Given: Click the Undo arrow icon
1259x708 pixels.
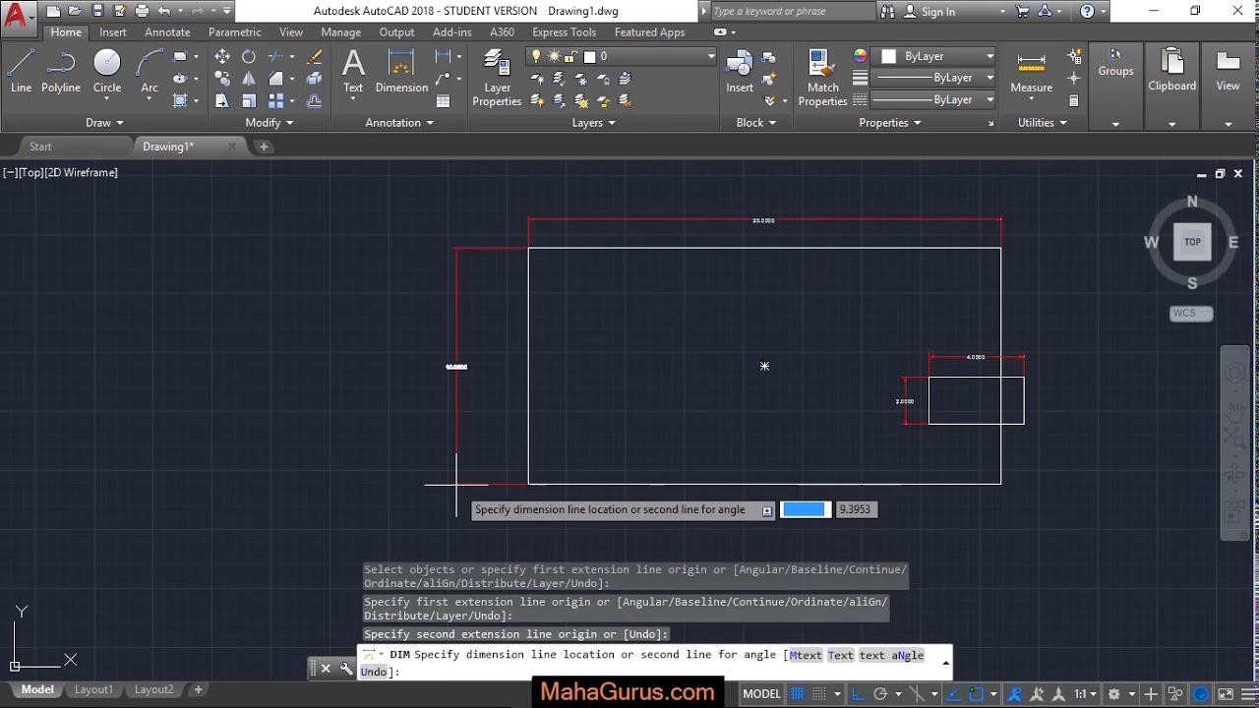Looking at the screenshot, I should [x=164, y=11].
